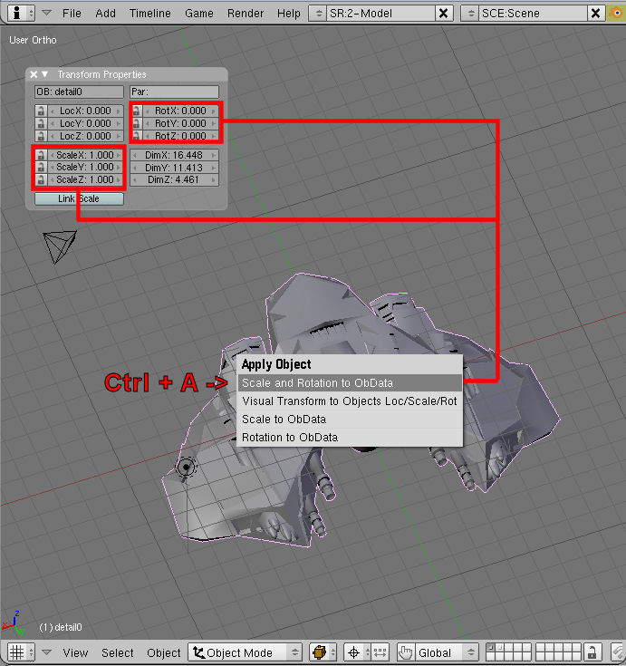Choose Scale and Rotation to ObData
Screen dimensions: 626x666
(x=349, y=383)
